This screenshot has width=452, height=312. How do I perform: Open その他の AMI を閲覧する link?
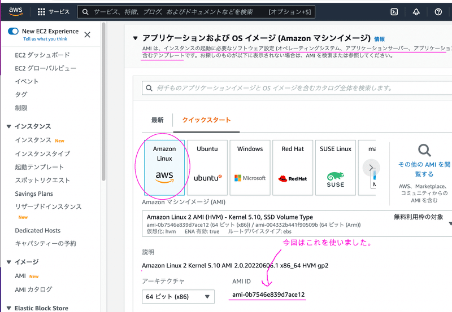point(424,169)
